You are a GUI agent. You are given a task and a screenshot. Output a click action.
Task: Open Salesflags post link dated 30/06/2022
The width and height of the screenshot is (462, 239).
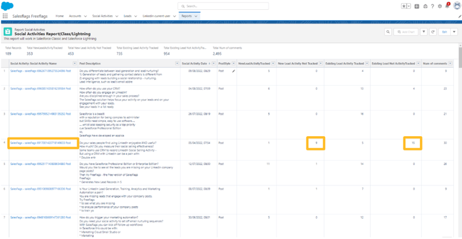coord(41,217)
